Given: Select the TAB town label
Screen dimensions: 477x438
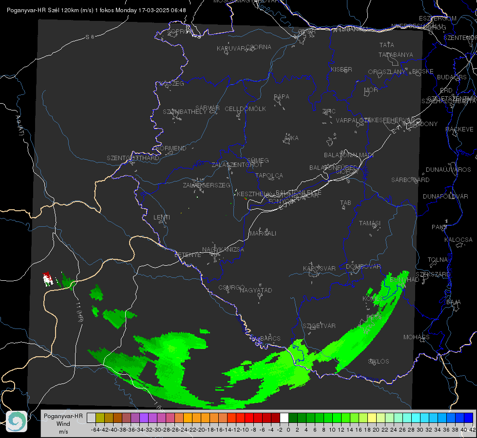Looking at the screenshot, I should pos(345,203).
